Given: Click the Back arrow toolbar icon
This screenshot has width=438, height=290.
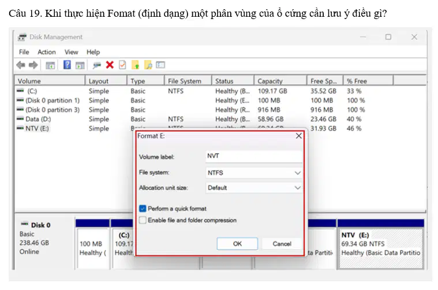Looking at the screenshot, I should pyautogui.click(x=21, y=65).
